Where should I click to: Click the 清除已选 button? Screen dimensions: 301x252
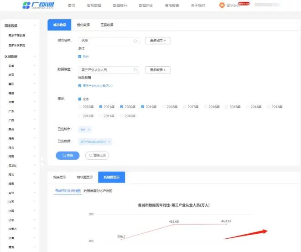pos(97,155)
